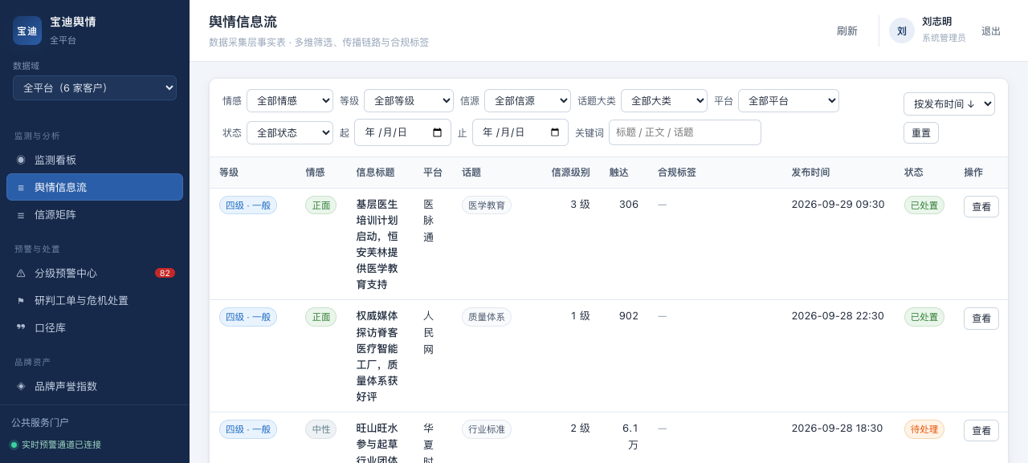Open the 状态 filter dropdown
Screen dimensions: 1028x463
290,132
